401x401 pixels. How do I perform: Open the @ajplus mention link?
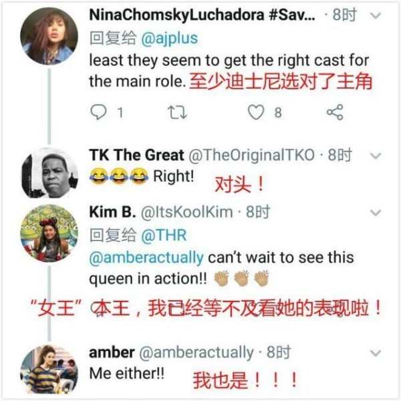tap(169, 39)
